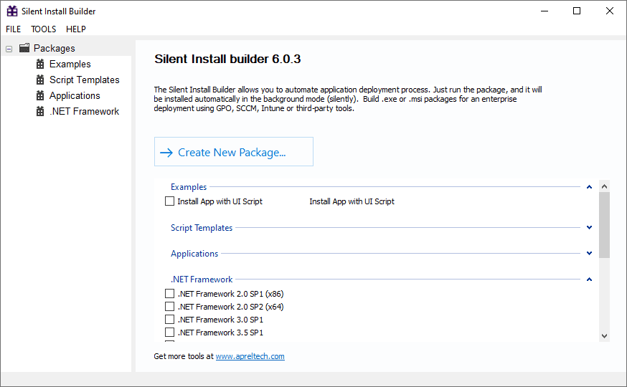Click the Script Templates package icon
The height and width of the screenshot is (387, 627).
click(x=40, y=80)
